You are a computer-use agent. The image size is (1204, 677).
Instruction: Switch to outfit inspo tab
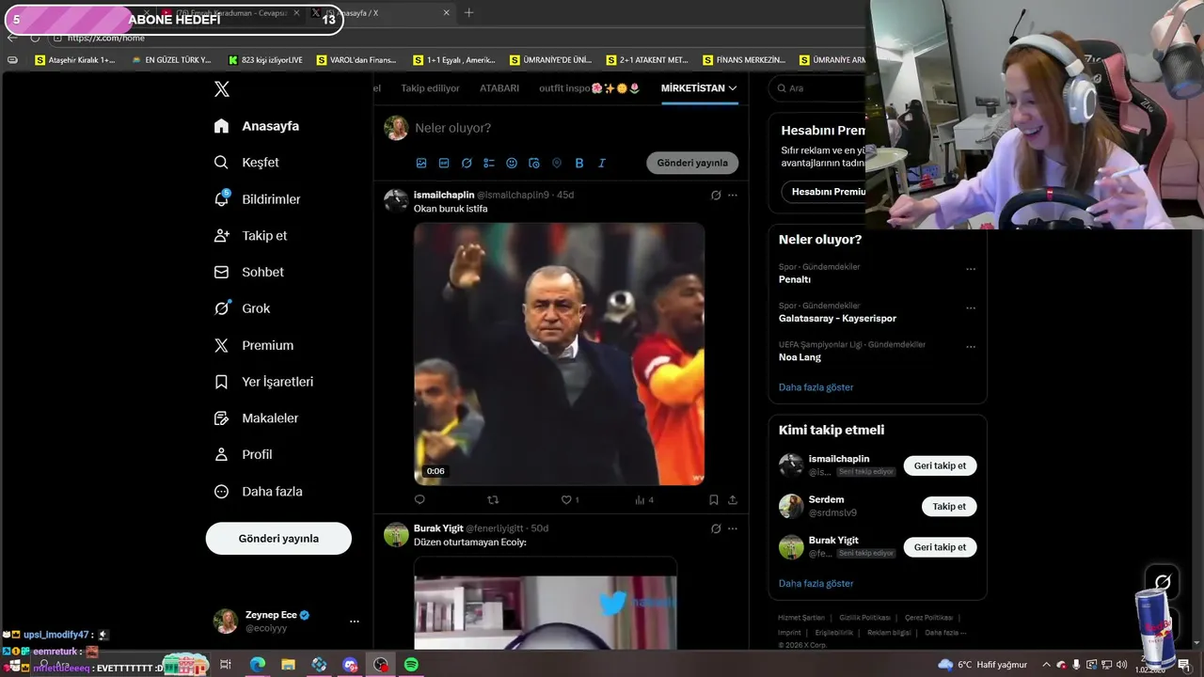click(x=590, y=88)
